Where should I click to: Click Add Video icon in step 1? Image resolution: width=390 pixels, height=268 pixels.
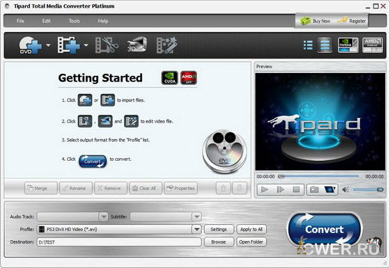[107, 100]
